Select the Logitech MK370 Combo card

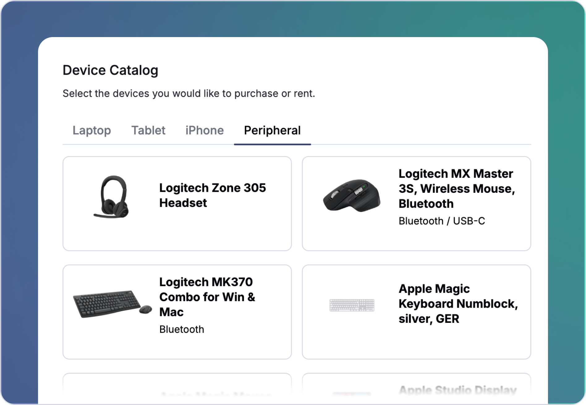(177, 311)
